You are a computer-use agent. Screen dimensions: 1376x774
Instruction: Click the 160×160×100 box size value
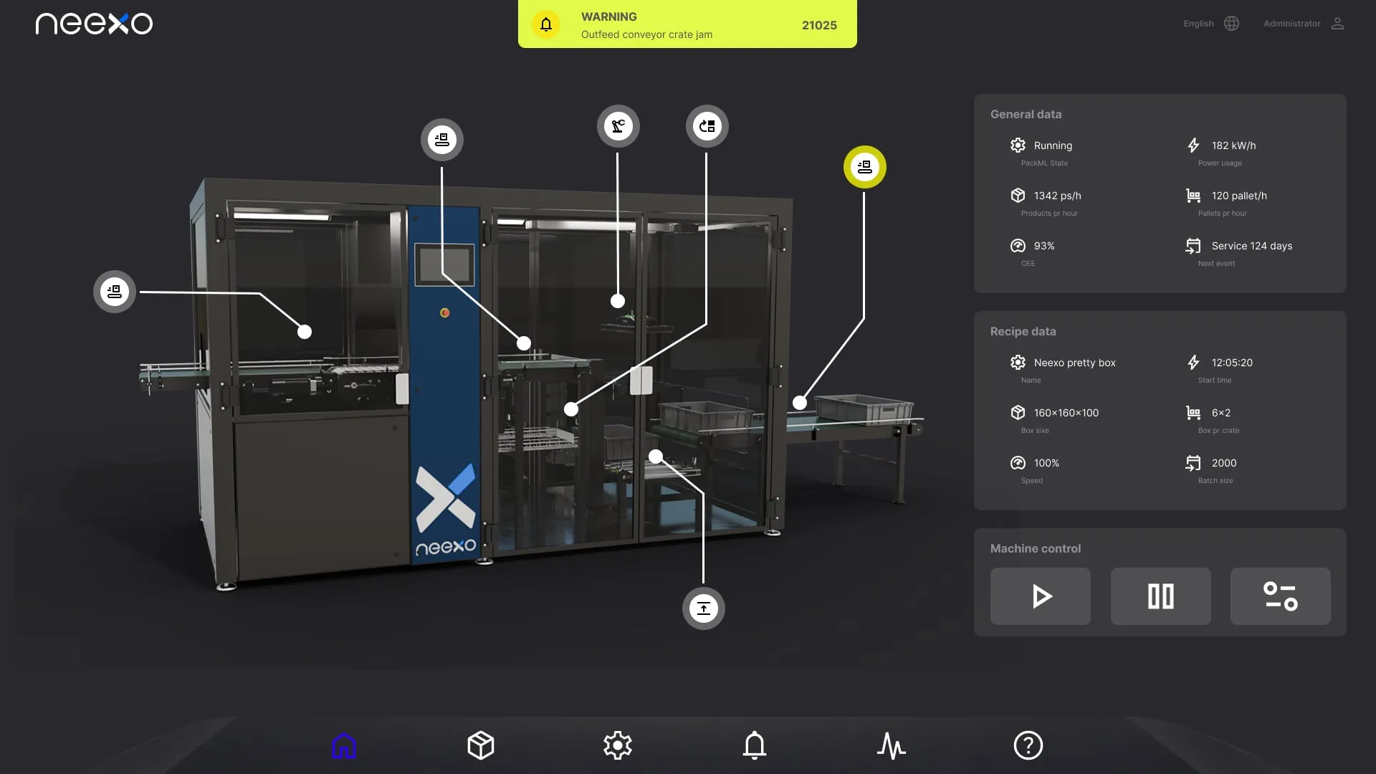tap(1066, 413)
